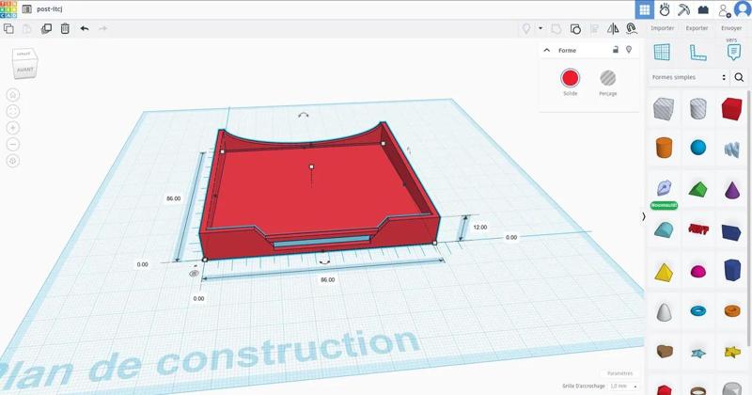Click the zoom in plus icon
The image size is (752, 395).
[x=13, y=128]
